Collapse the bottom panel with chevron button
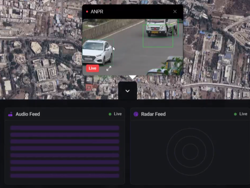Screen dimensions: 250x188 tap(128, 91)
